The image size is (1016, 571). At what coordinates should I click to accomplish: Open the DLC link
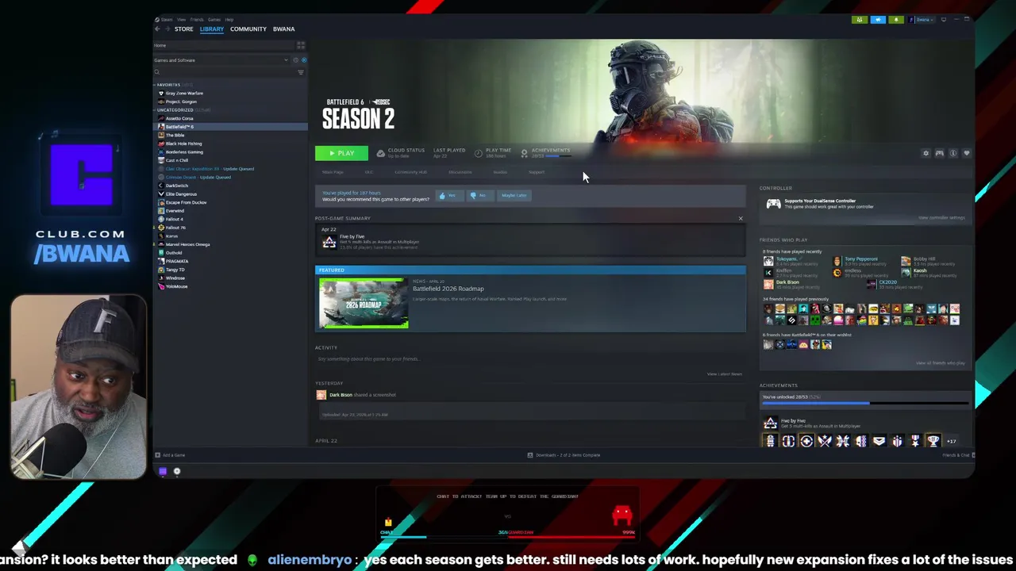tap(368, 172)
